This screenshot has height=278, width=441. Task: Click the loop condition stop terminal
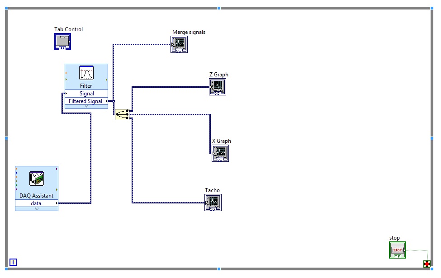pos(427,264)
